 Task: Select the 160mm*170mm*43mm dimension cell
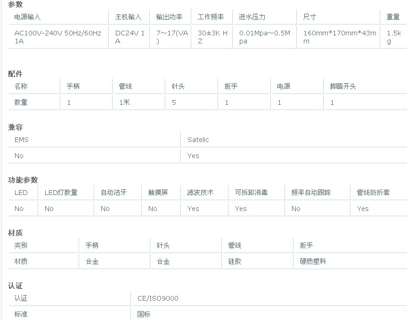[x=339, y=37]
